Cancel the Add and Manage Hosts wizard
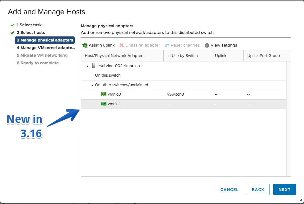304x204 pixels. tap(229, 190)
